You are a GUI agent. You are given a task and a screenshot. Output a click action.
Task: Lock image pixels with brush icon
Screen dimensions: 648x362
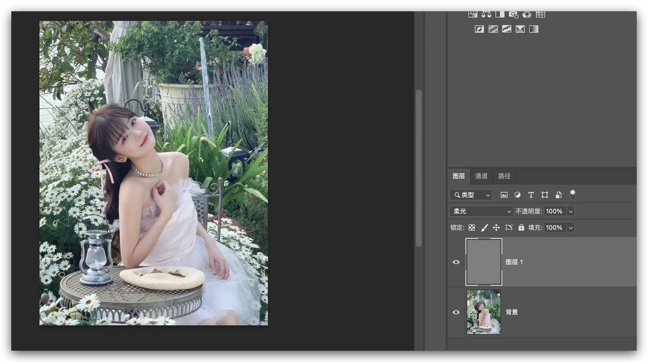pyautogui.click(x=484, y=228)
